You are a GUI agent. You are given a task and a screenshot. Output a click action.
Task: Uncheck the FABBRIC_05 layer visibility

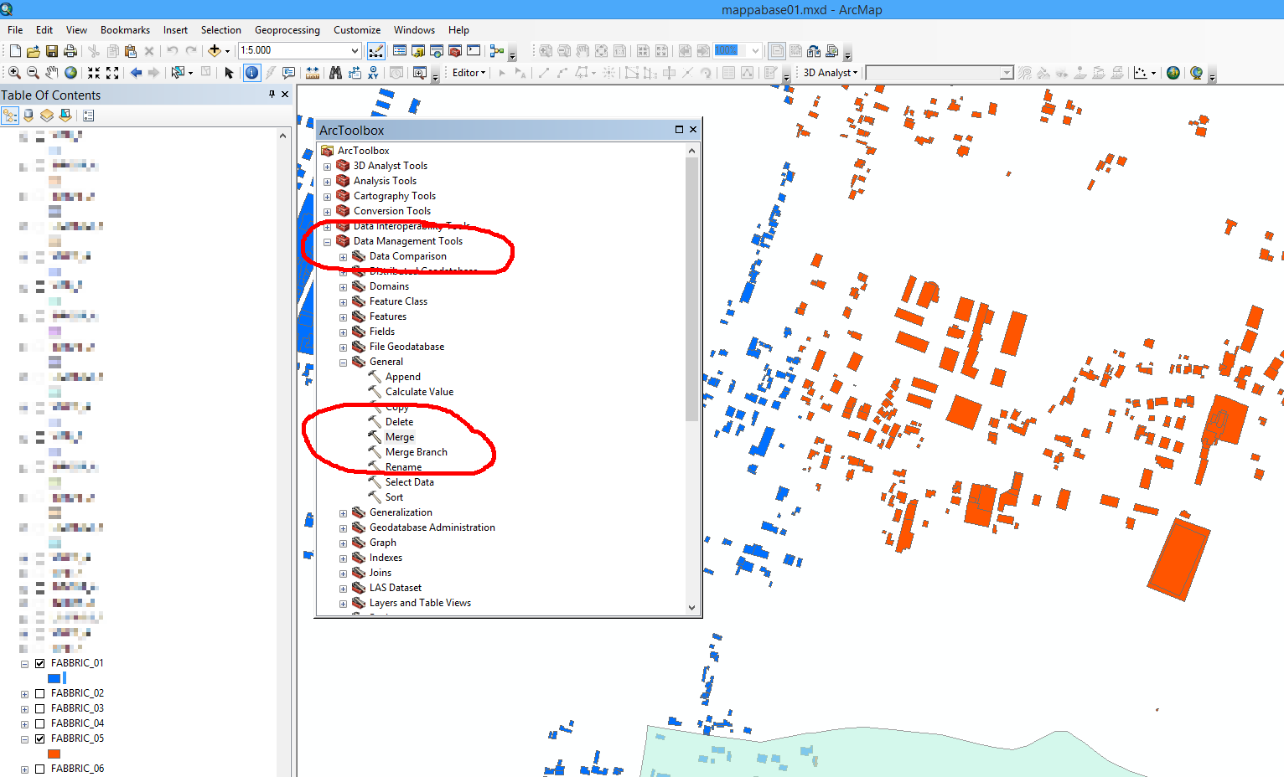coord(39,738)
